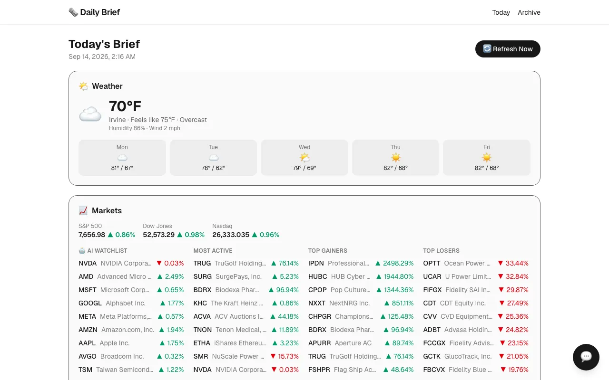Click Tuesday's cloud forecast icon

click(x=214, y=157)
